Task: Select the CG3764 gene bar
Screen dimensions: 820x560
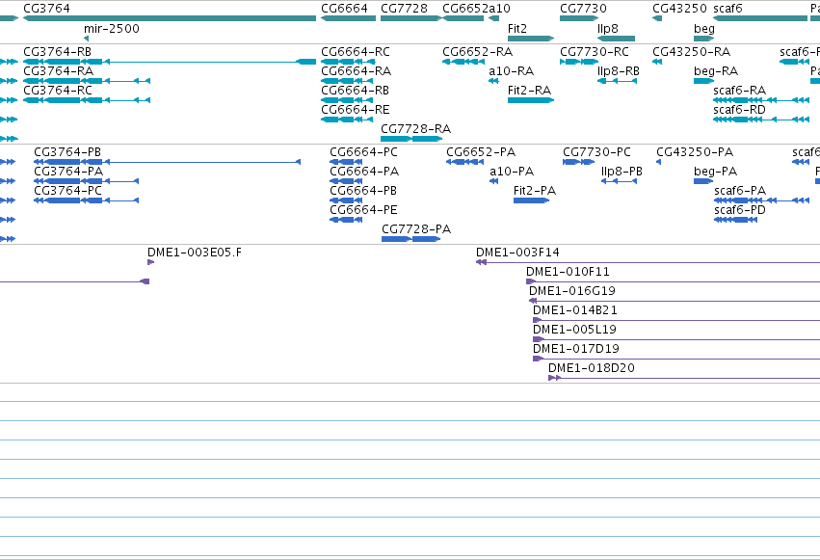Action: coord(170,18)
